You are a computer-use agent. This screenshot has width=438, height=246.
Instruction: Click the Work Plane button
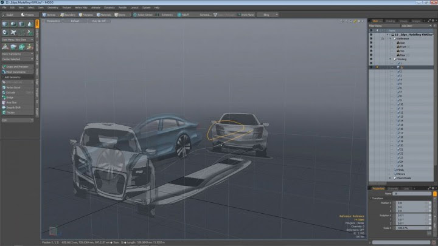click(246, 14)
